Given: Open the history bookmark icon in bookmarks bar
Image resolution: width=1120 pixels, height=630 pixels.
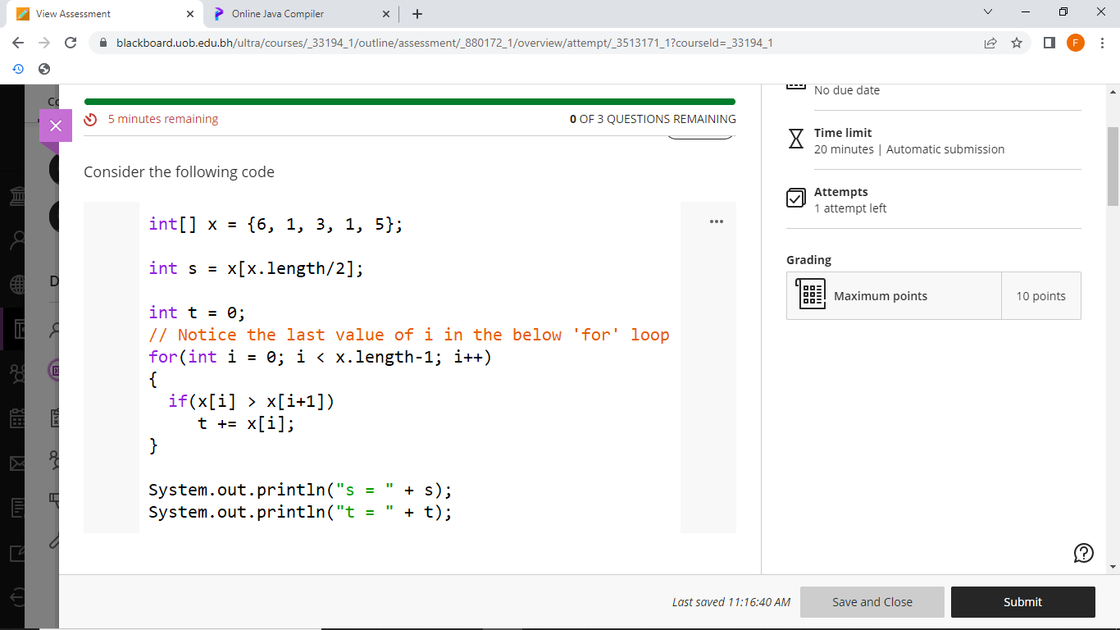Looking at the screenshot, I should tap(18, 69).
